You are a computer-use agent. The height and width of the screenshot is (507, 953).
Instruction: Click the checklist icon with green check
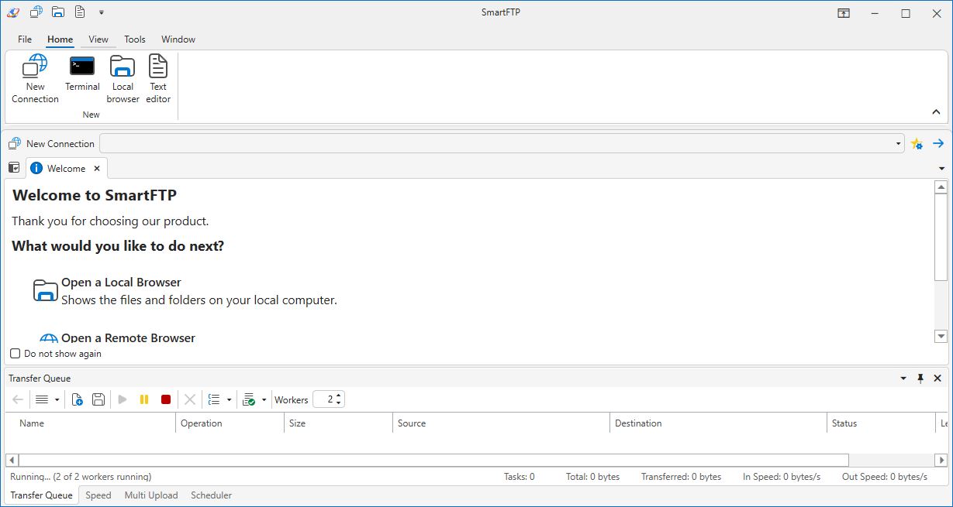tap(249, 399)
